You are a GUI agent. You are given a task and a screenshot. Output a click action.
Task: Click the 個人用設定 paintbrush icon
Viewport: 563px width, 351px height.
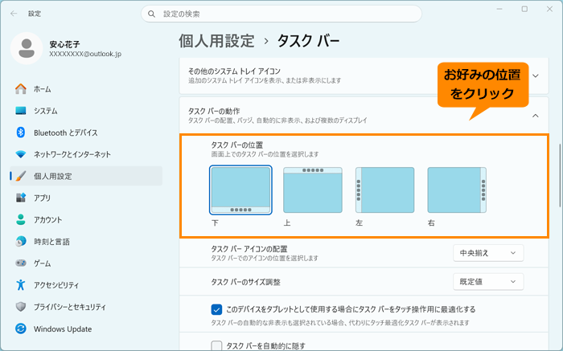click(x=21, y=176)
